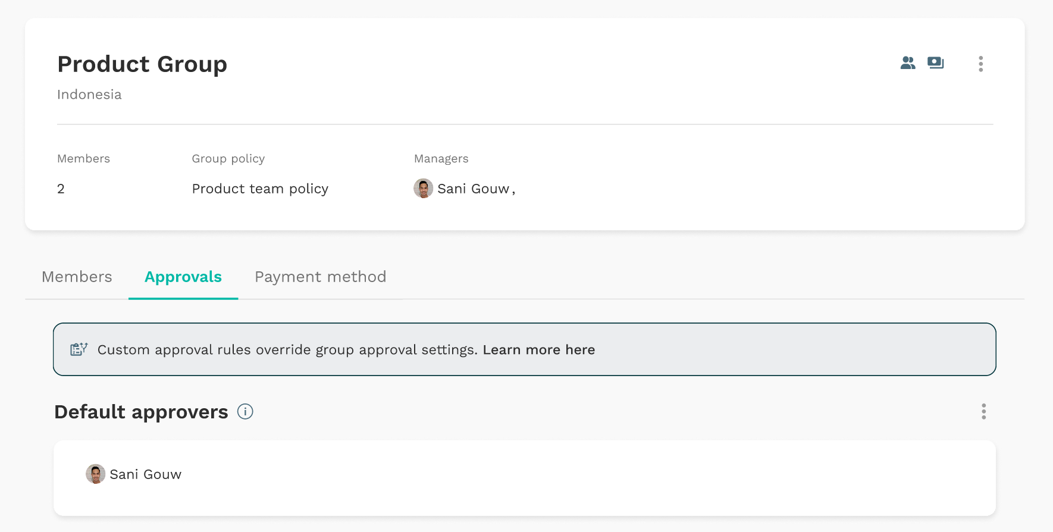Click the Default approvers heading
Image resolution: width=1053 pixels, height=532 pixels.
[x=142, y=412]
